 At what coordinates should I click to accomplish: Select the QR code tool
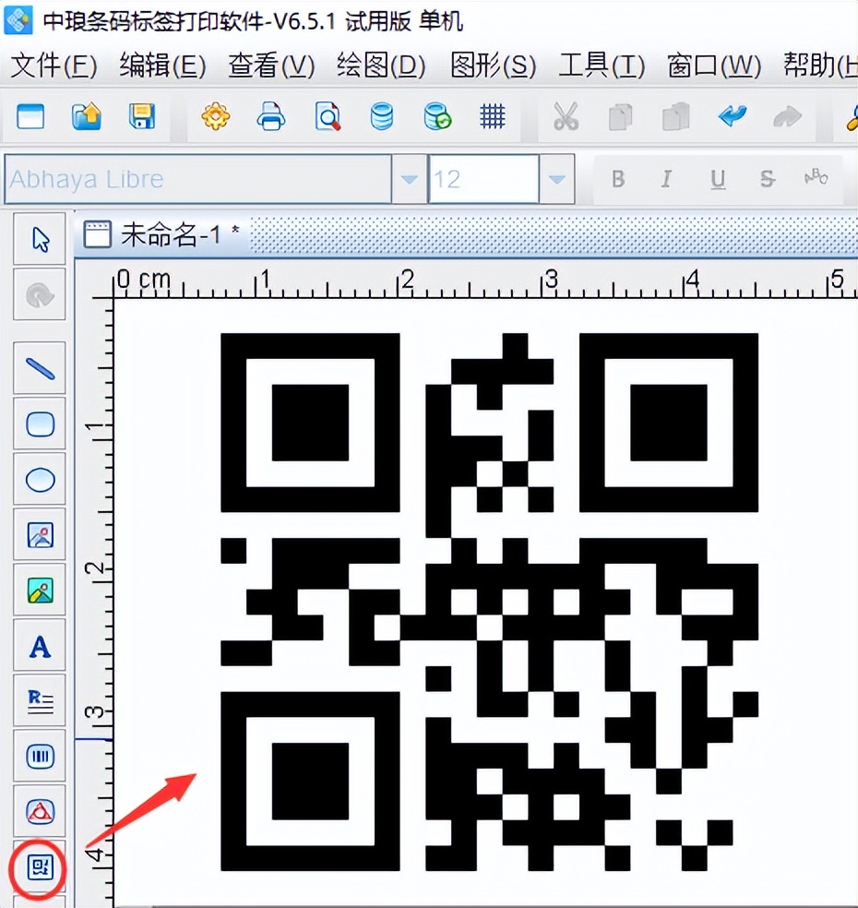point(40,867)
